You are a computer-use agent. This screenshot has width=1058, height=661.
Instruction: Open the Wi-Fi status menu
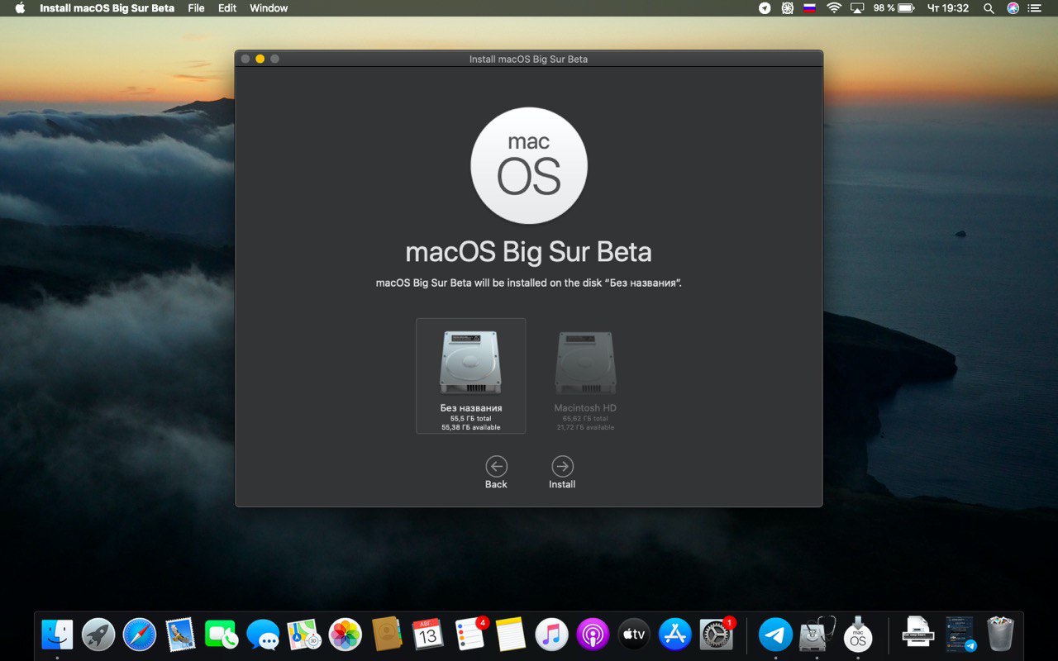pyautogui.click(x=833, y=8)
